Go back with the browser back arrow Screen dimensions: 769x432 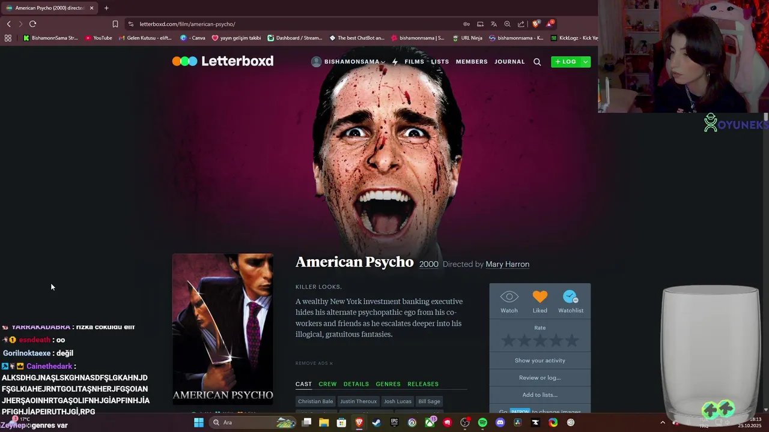(x=8, y=24)
